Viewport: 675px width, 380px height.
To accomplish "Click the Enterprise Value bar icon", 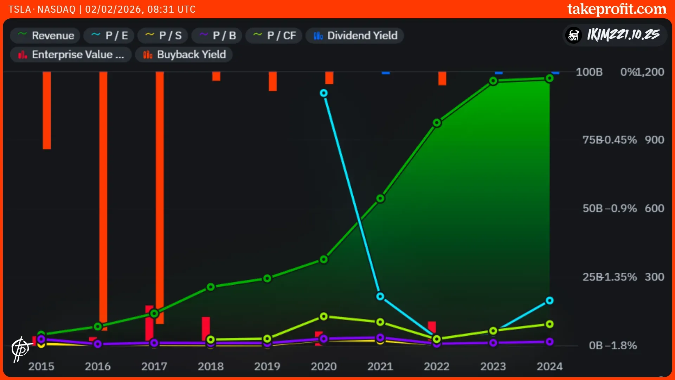I will tap(22, 55).
